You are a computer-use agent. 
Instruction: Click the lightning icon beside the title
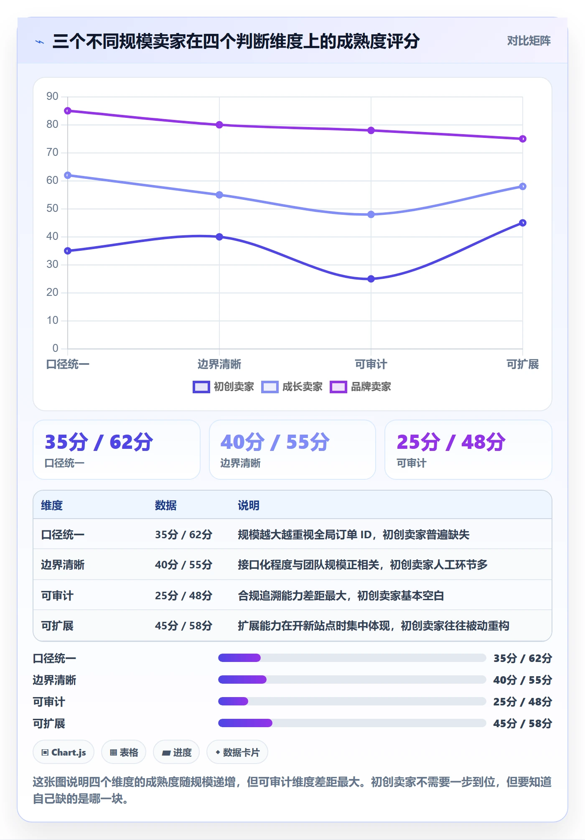[x=40, y=42]
